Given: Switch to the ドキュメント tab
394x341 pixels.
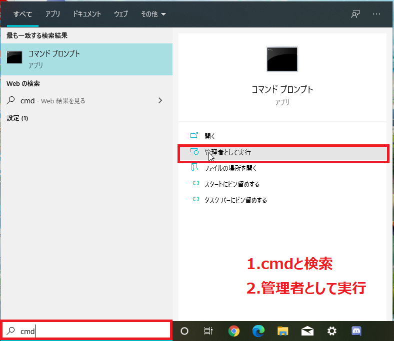Looking at the screenshot, I should [x=87, y=14].
